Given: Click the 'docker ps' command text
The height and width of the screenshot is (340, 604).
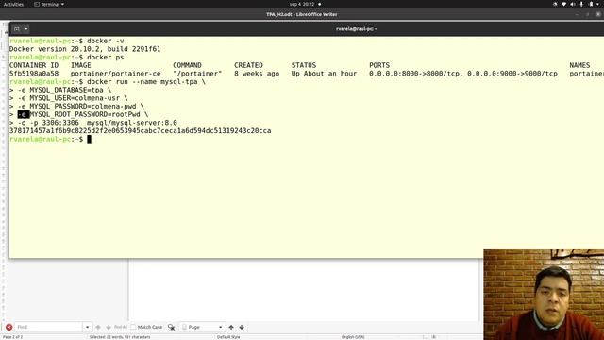Looking at the screenshot, I should point(105,57).
